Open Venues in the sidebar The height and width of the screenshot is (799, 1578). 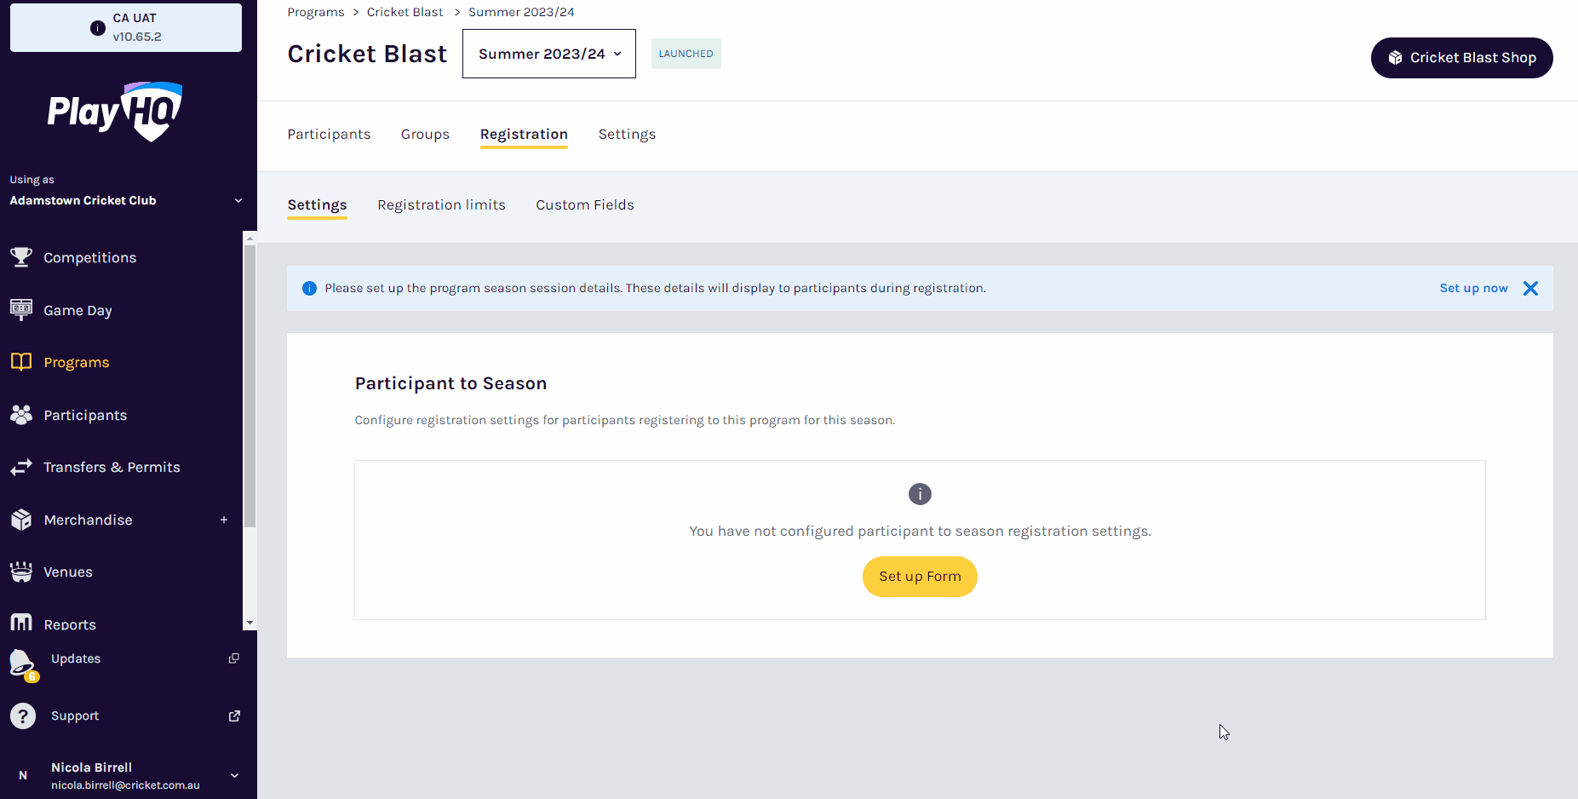68,572
